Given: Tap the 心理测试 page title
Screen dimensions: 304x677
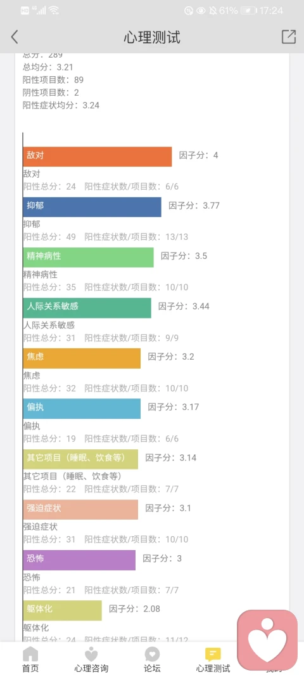Looking at the screenshot, I should click(x=152, y=37).
